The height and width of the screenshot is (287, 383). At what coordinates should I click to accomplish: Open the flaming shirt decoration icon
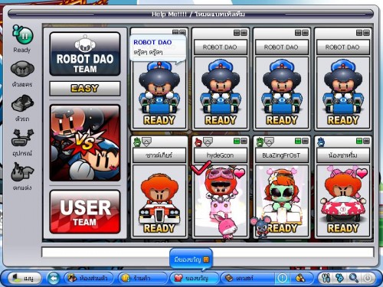coord(22,171)
